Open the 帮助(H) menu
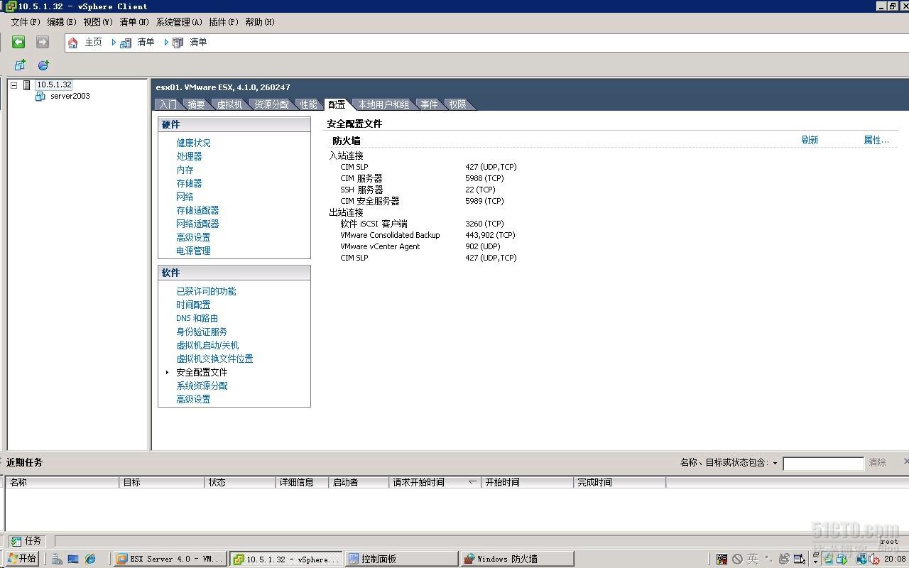The width and height of the screenshot is (909, 568). click(x=260, y=22)
